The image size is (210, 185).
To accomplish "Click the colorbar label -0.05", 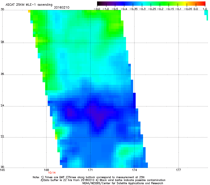I will click(x=188, y=9).
